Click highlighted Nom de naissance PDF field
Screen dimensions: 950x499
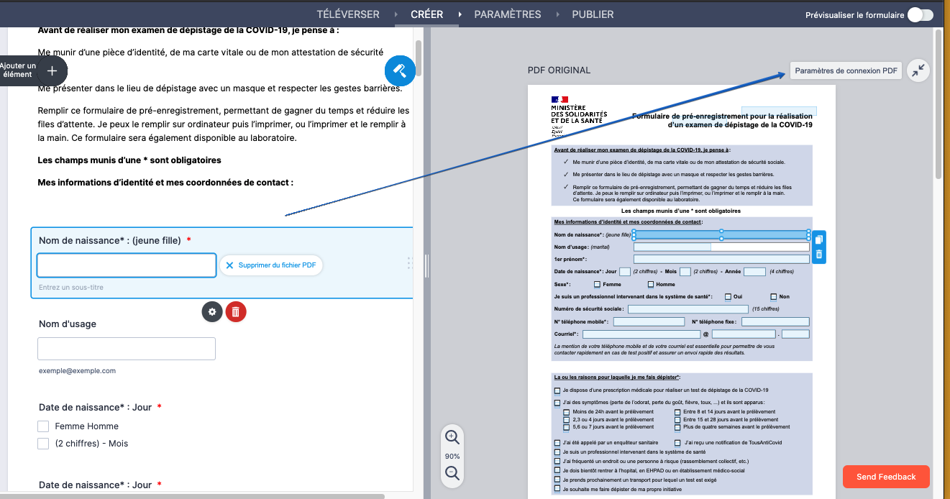coord(721,234)
